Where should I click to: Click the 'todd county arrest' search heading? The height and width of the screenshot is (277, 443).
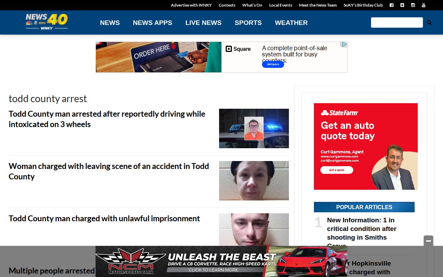pyautogui.click(x=48, y=99)
